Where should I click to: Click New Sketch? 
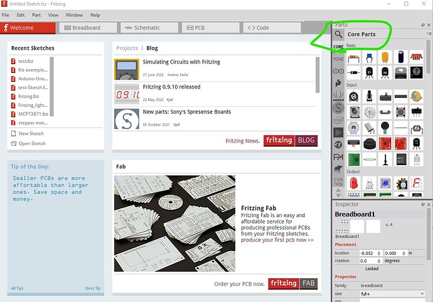coord(28,134)
